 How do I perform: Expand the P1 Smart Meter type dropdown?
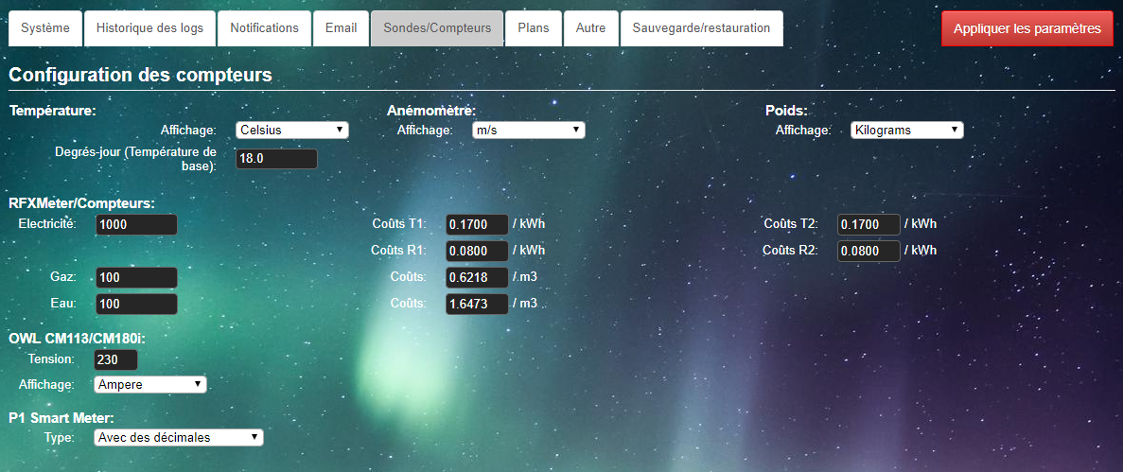179,437
